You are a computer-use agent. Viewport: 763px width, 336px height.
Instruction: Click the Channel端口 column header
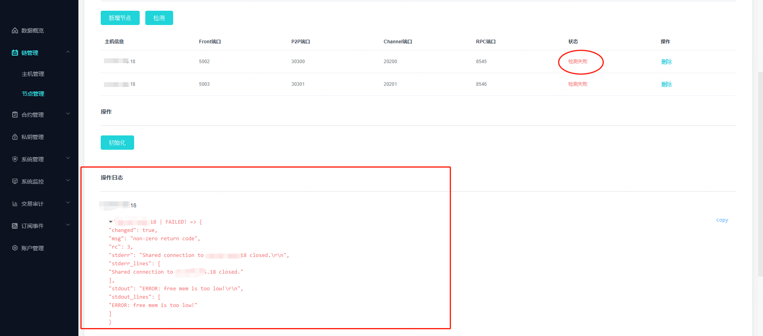click(x=398, y=42)
